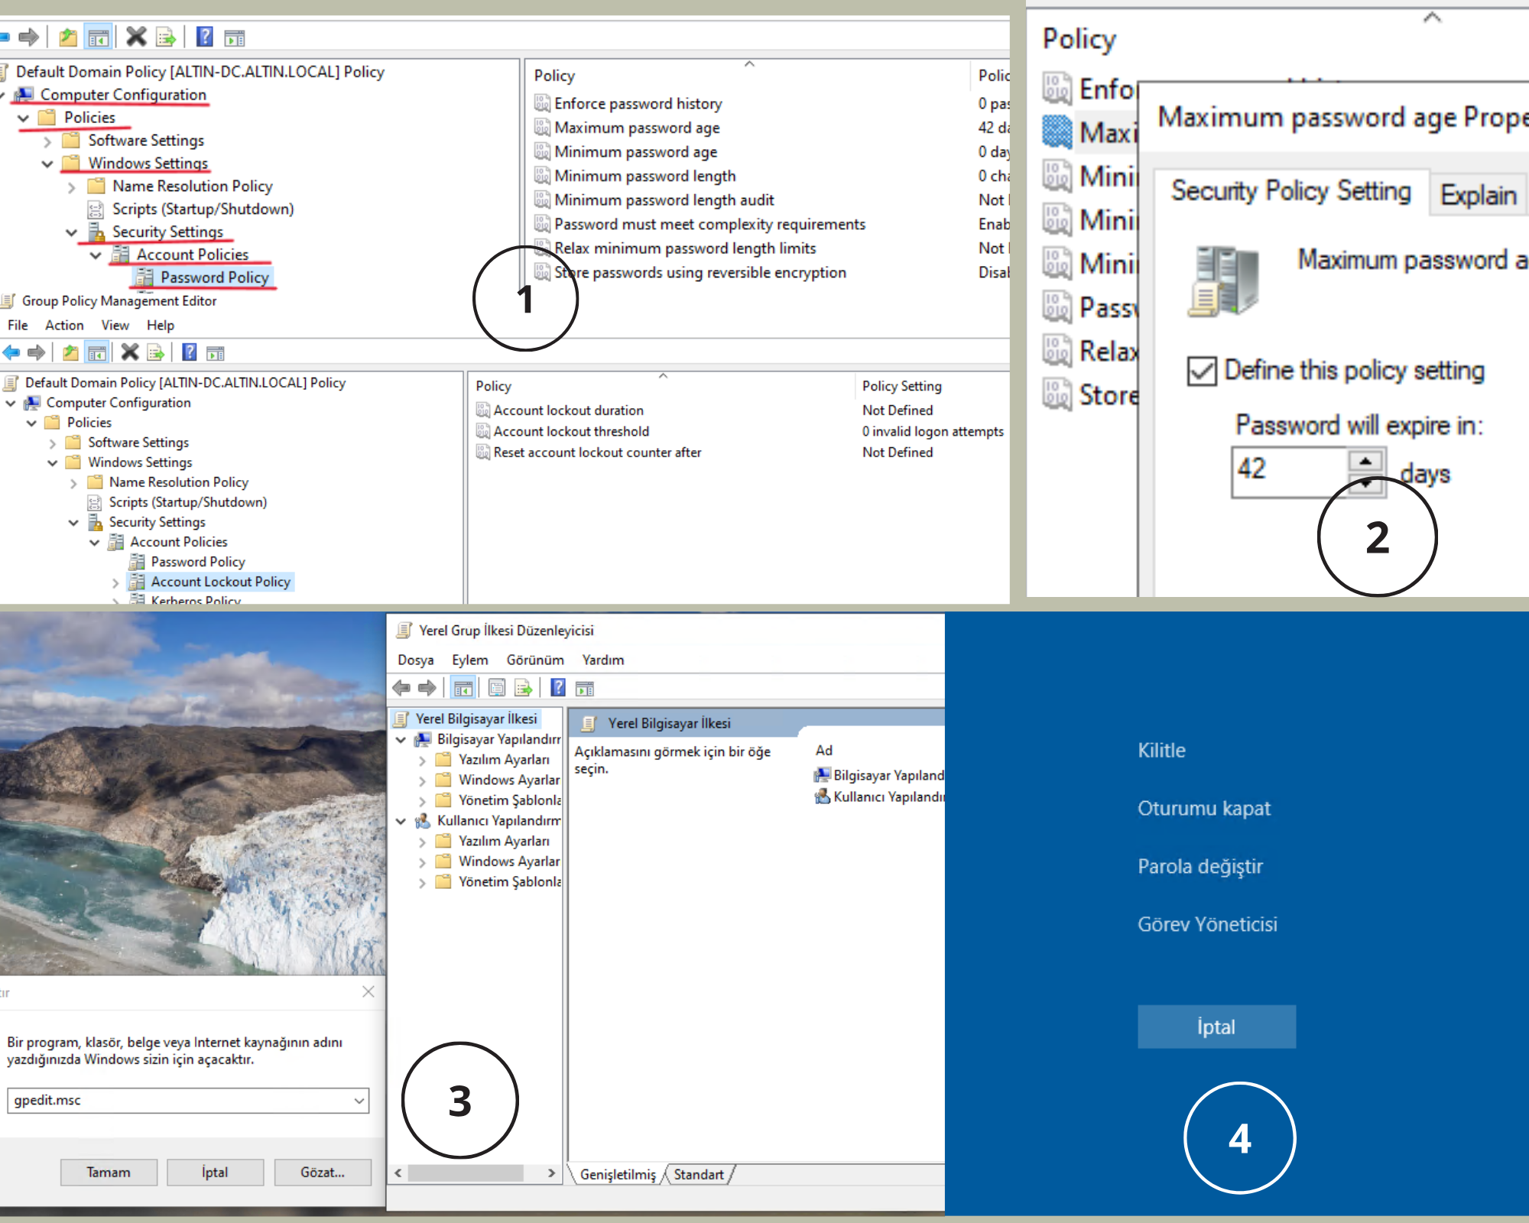Screen dimensions: 1529x1223
Task: Click the Kullanıcı Yapılandırması icon in the right pane
Action: 822,796
